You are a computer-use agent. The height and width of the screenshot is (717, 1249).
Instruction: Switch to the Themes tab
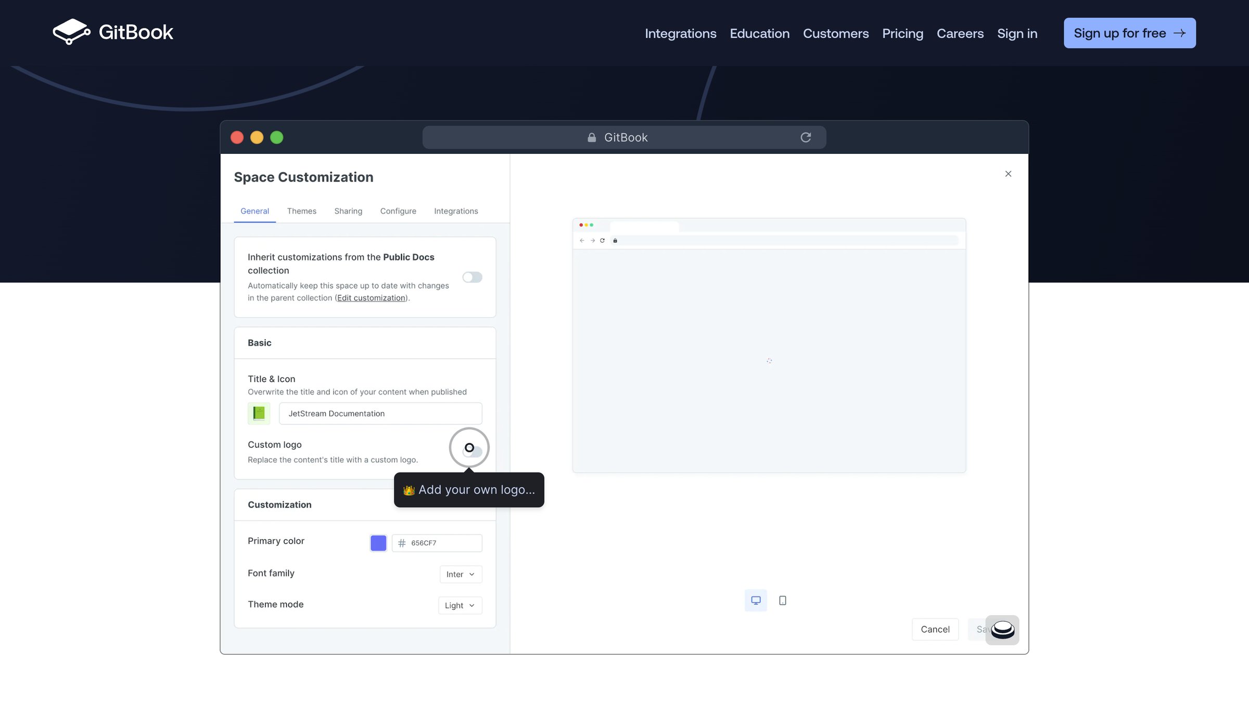(x=302, y=211)
